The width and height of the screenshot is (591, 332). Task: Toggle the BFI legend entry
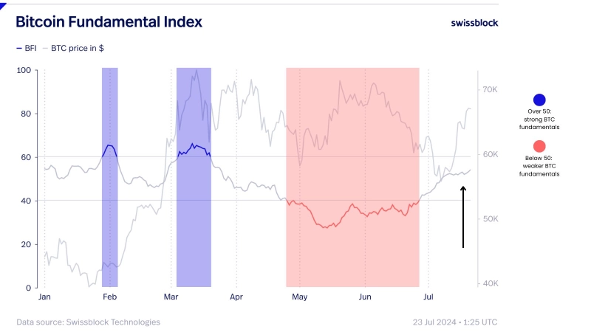pos(26,47)
